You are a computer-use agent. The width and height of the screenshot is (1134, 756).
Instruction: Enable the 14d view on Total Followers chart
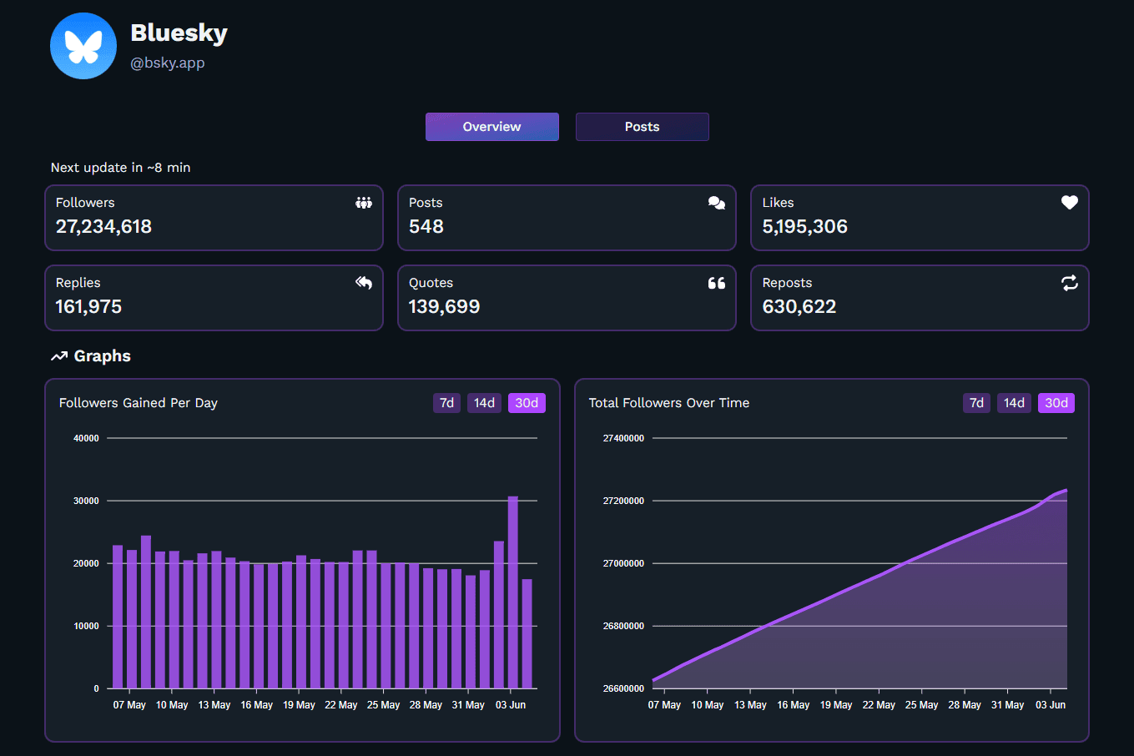point(1014,402)
